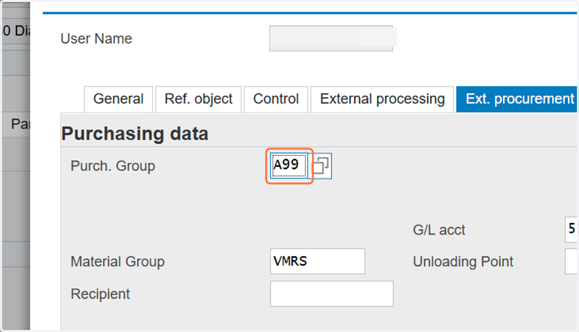Click the Purch. Group field containing A99
The height and width of the screenshot is (332, 579).
click(289, 166)
